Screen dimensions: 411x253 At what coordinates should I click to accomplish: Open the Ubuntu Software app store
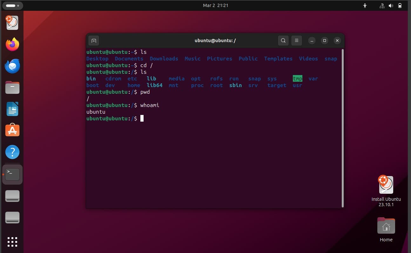pos(12,130)
